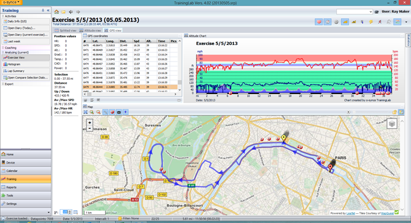Open Reports navigation section
Screen dimensions: 411x223
tap(26, 188)
